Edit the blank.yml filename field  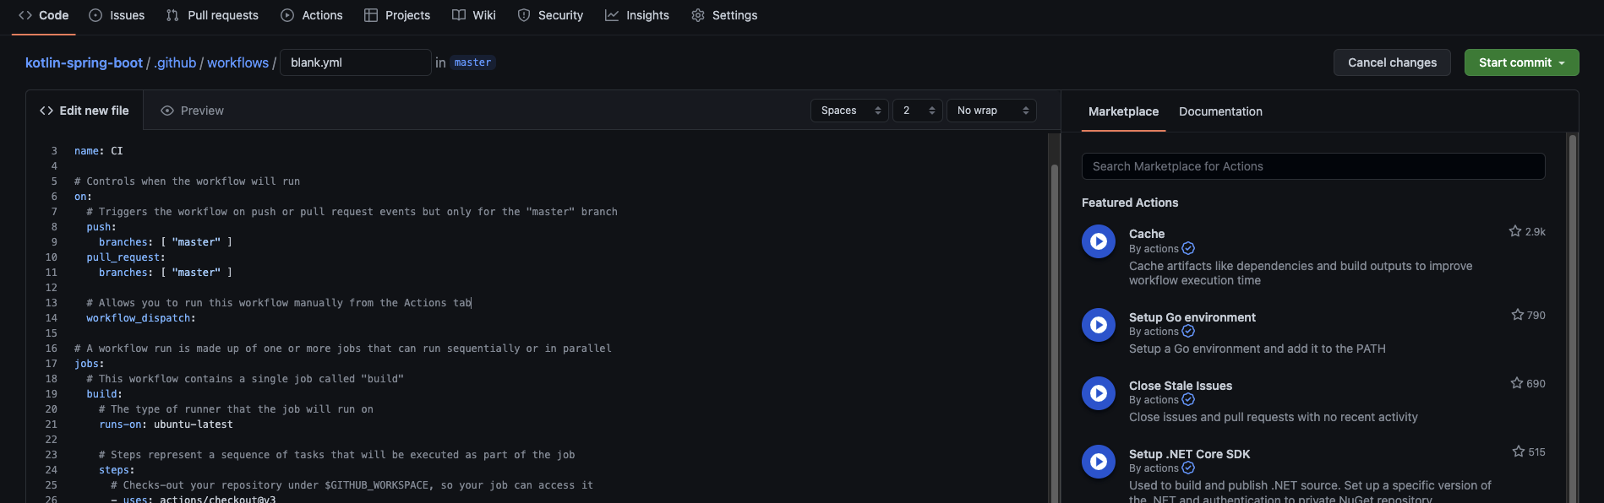click(355, 62)
